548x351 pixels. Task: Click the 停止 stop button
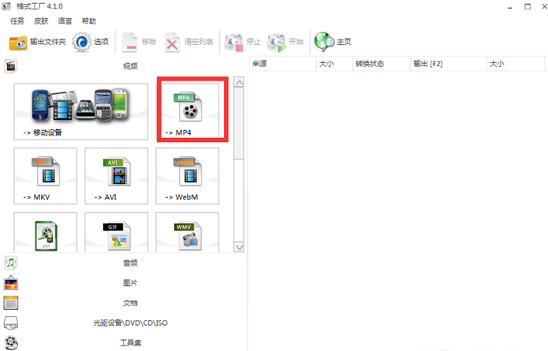click(243, 43)
